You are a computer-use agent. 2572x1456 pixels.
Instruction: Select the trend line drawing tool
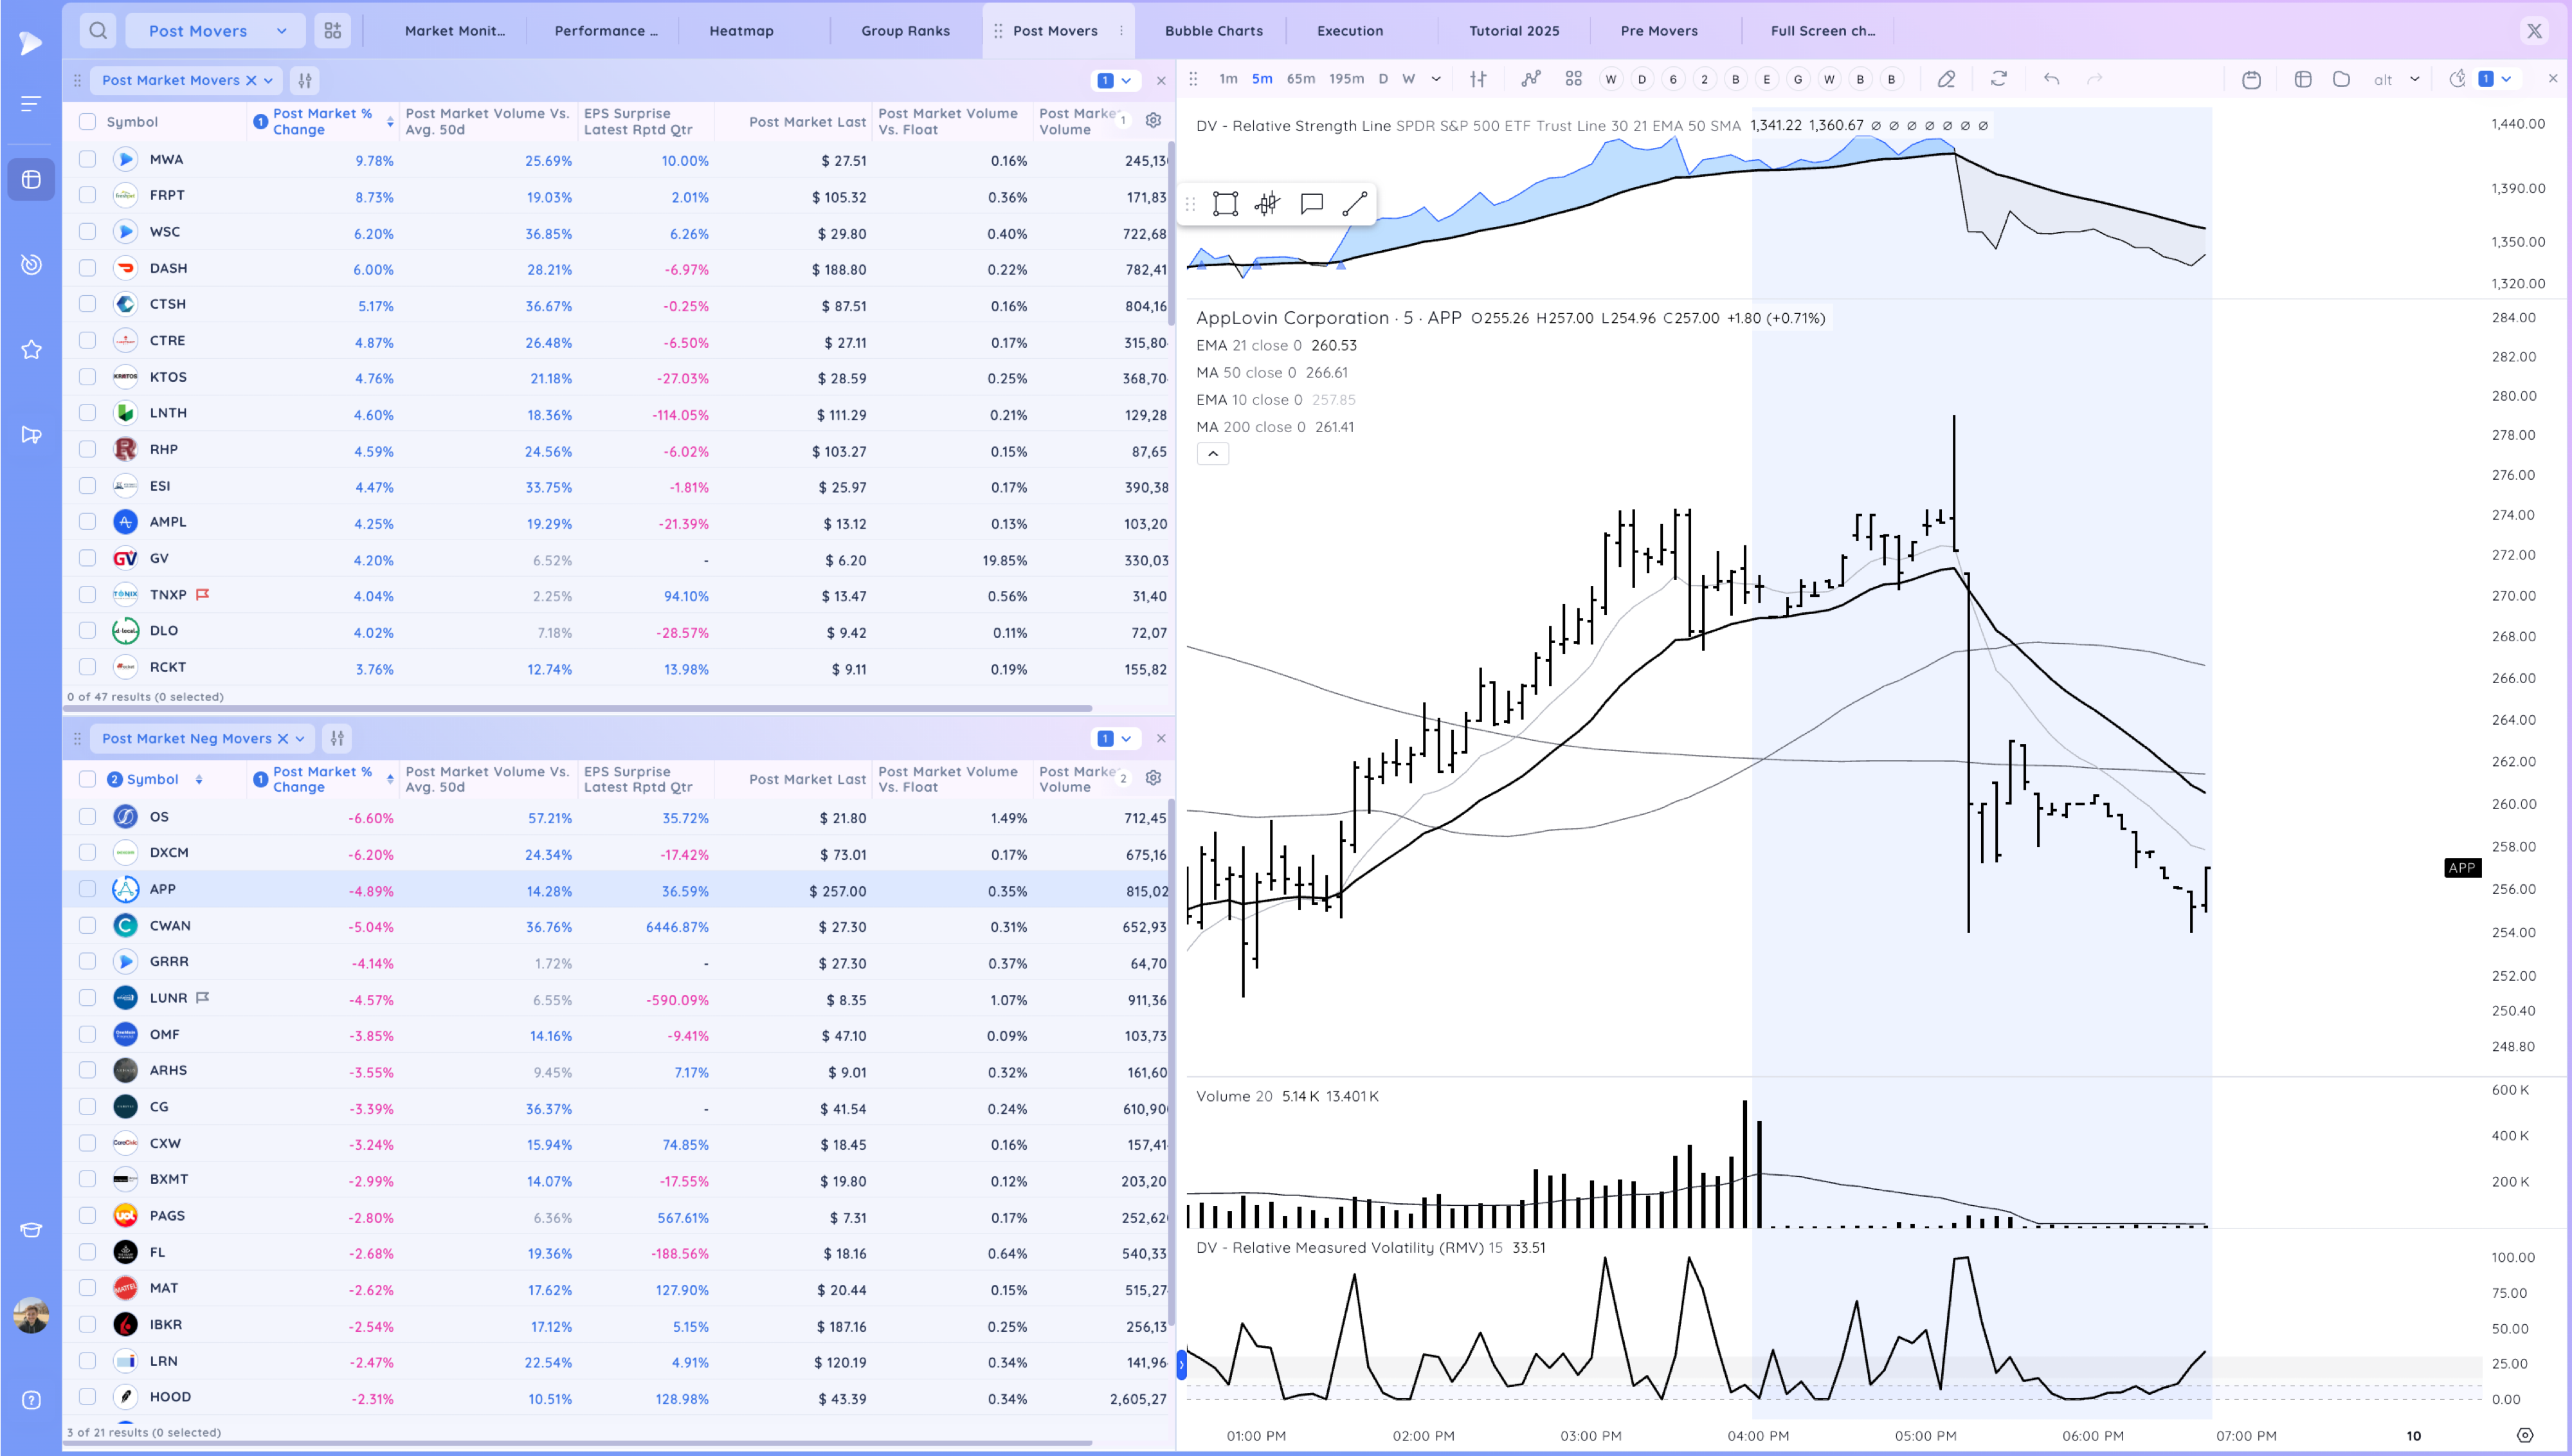1354,204
